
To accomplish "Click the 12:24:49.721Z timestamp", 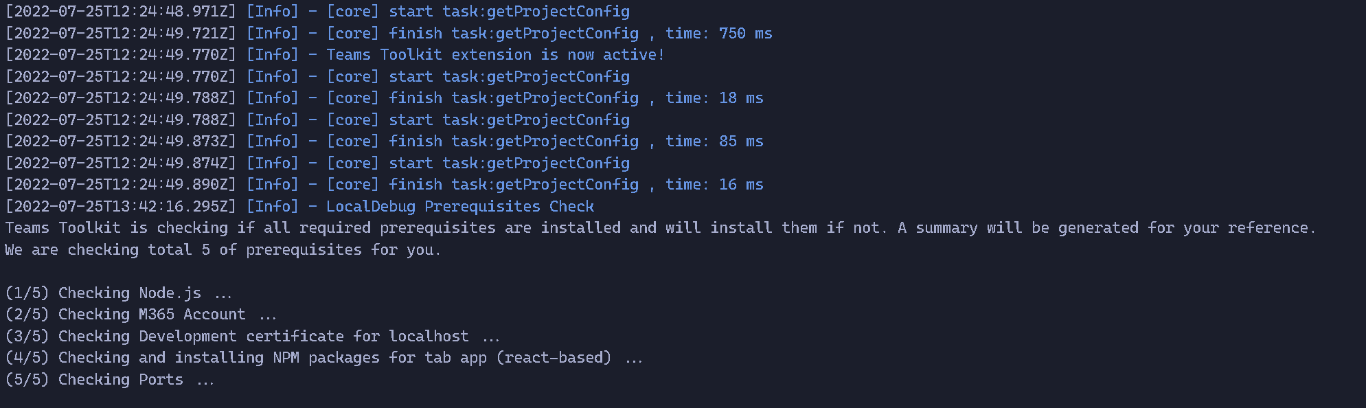I will 121,34.
